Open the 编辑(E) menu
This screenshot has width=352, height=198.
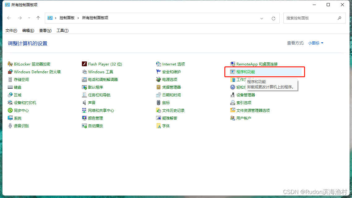point(28,31)
